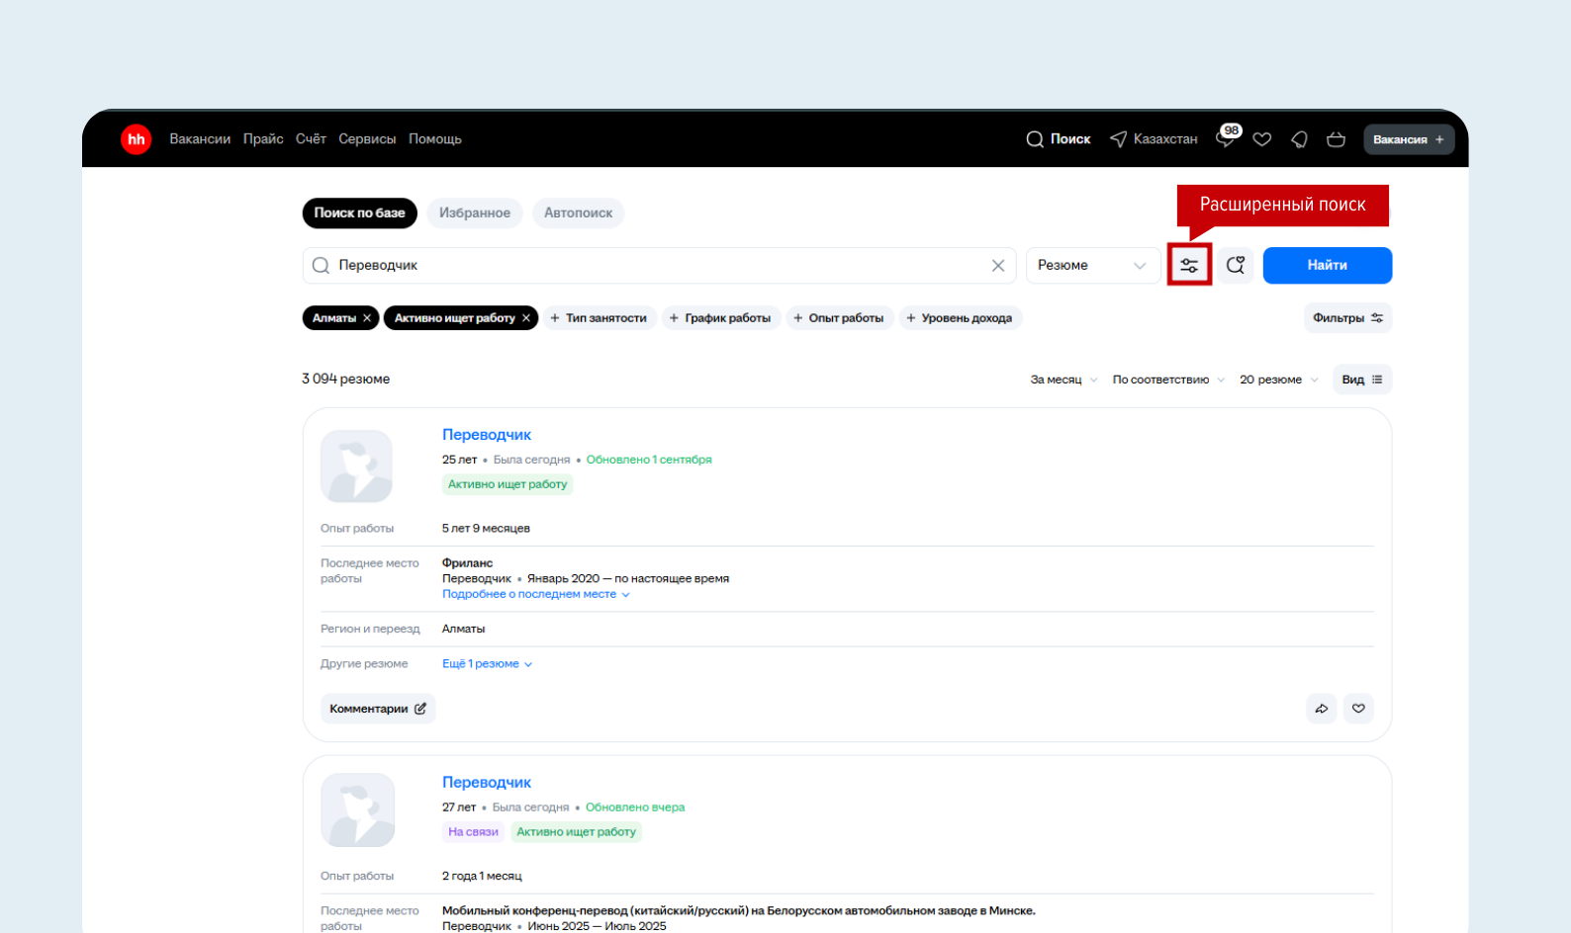The width and height of the screenshot is (1571, 933).
Task: Open the За месяц period dropdown
Action: (x=1063, y=380)
